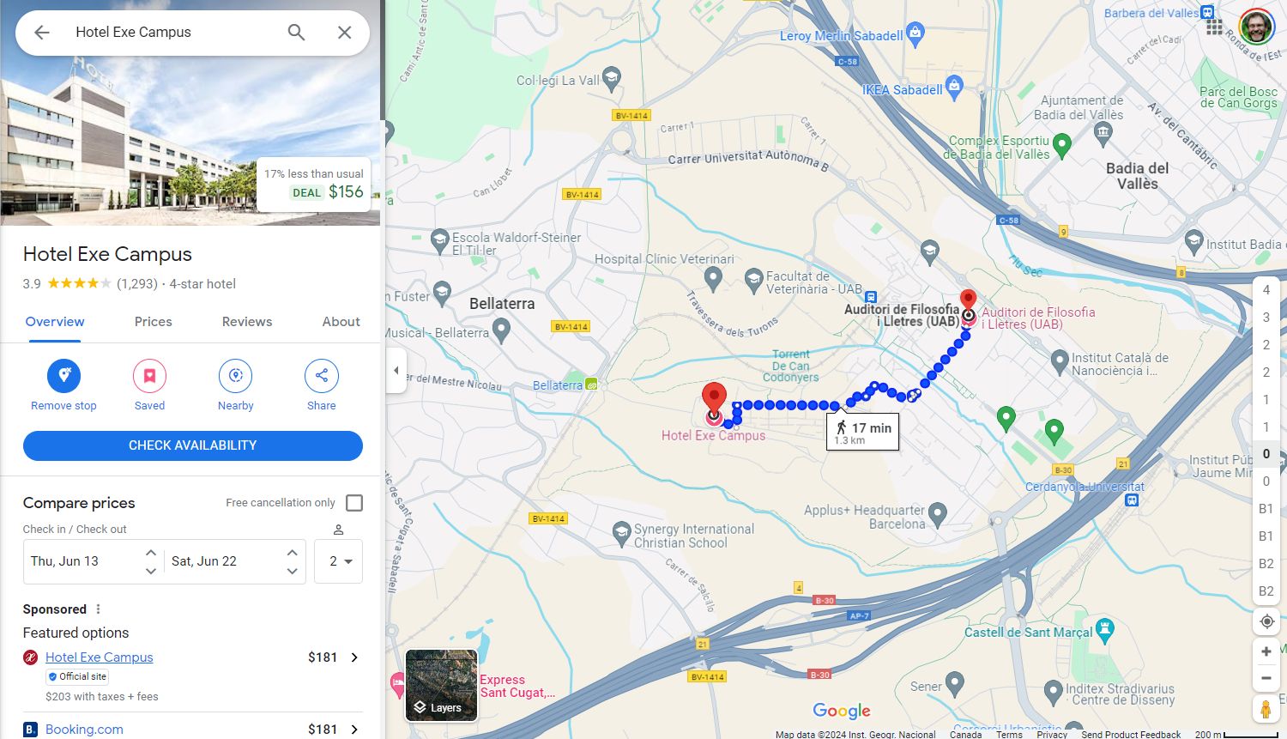Viewport: 1287px width, 739px height.
Task: Click the back arrow in search box
Action: 41,33
